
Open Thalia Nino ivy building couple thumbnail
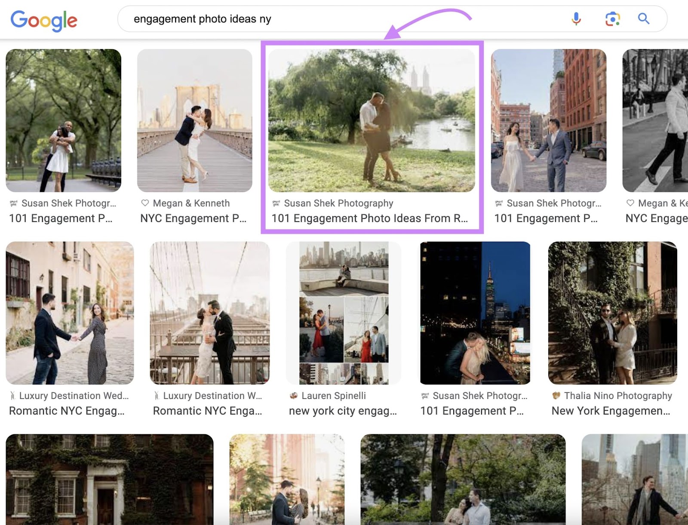(613, 313)
